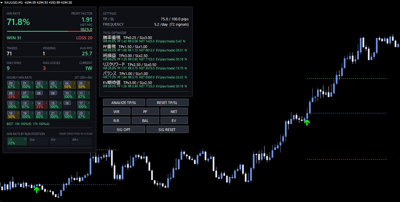Click the hour 23 win rate cell

pos(84,115)
